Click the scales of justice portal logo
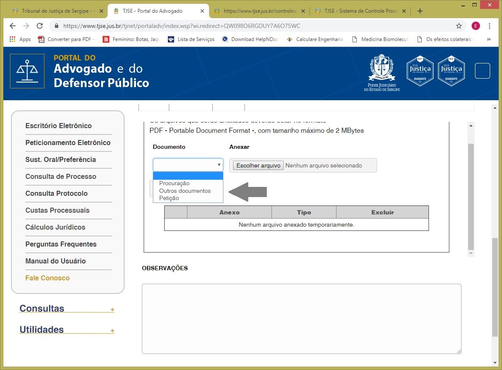The image size is (502, 370). [27, 71]
